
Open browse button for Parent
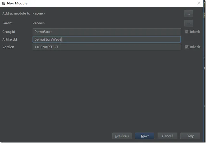189,23
